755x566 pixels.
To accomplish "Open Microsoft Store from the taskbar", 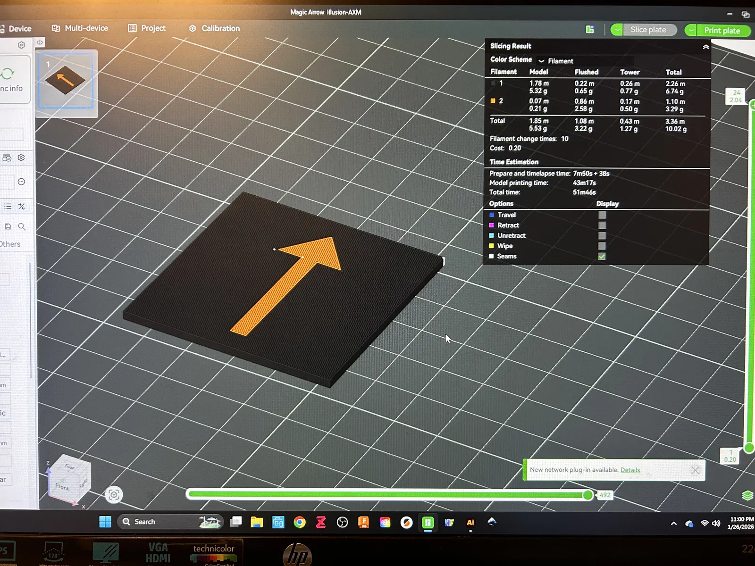I will tap(278, 522).
